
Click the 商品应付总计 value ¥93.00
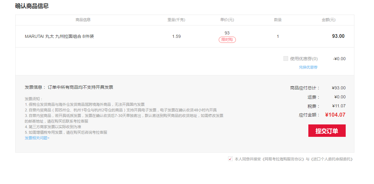[339, 88]
